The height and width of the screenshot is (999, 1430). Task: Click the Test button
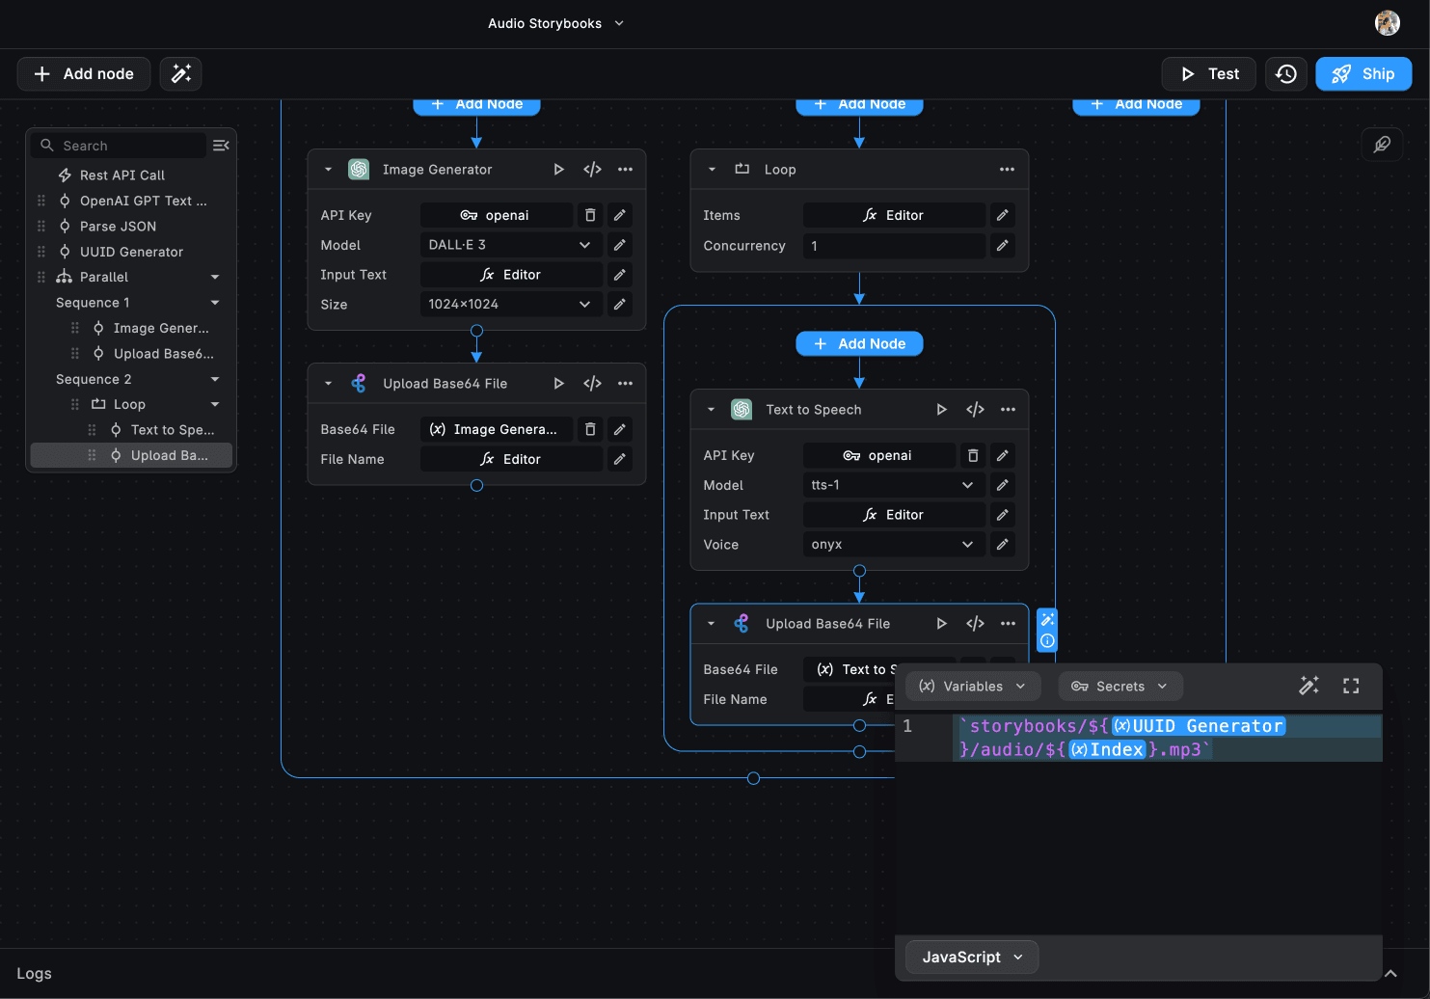click(x=1209, y=74)
